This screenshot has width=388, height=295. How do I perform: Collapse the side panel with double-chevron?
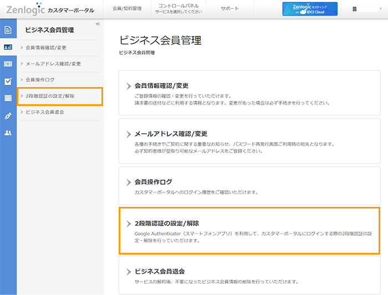98,24
